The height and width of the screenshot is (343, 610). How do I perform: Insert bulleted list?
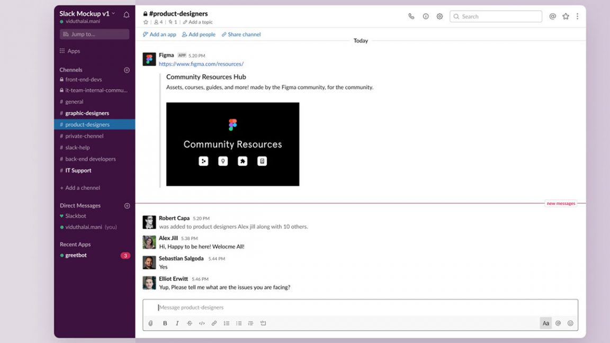[x=239, y=323]
